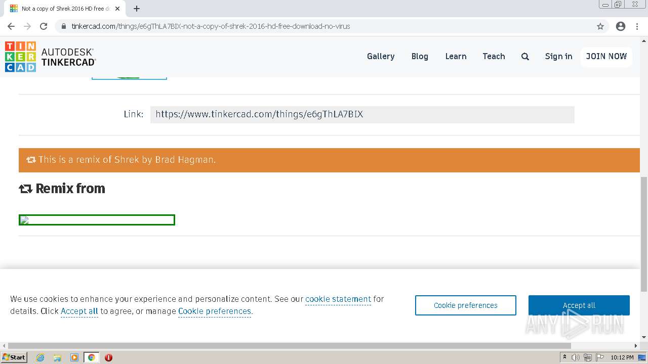Open the Chrome three-dot menu
Screen dimensions: 648x364
[x=637, y=26]
